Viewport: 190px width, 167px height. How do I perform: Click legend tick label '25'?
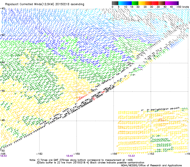click(145, 7)
